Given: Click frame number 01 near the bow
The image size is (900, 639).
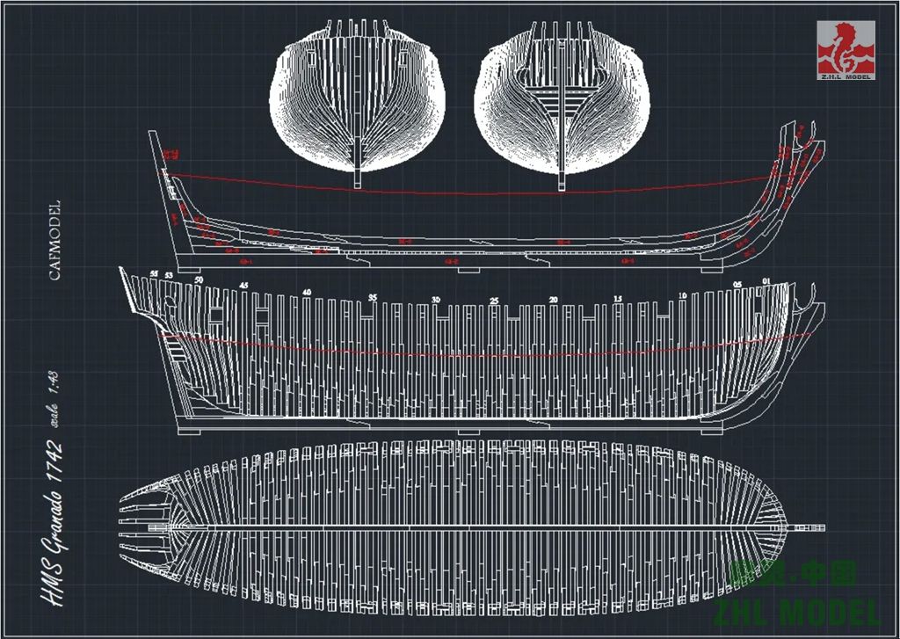Looking at the screenshot, I should 766,281.
